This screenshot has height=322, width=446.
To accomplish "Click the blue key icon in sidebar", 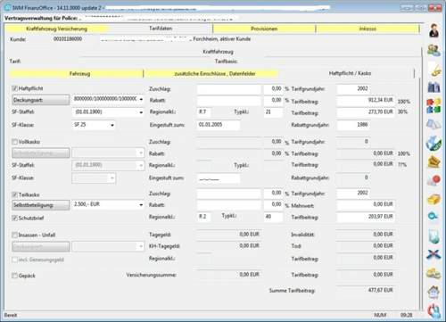I will pos(434,216).
